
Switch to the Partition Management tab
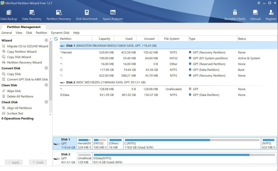(24, 27)
